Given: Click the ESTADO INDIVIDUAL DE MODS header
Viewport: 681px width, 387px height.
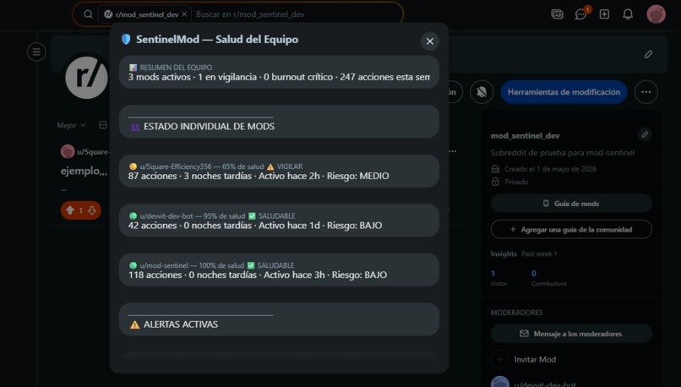Looking at the screenshot, I should (x=279, y=122).
